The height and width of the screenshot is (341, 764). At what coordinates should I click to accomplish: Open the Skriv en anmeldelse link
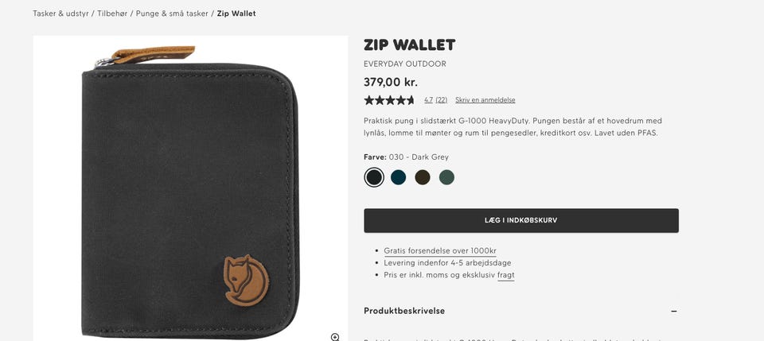[x=485, y=100]
